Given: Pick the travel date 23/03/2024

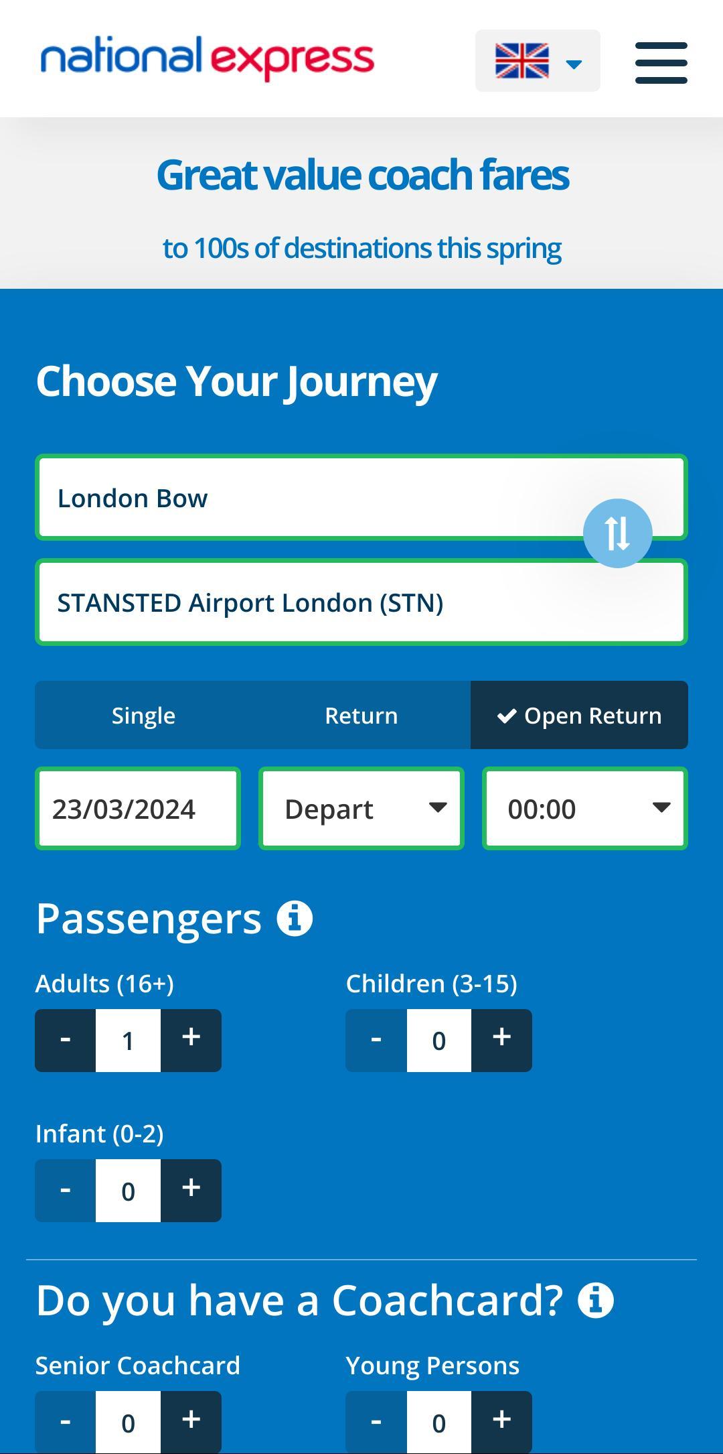Looking at the screenshot, I should pyautogui.click(x=138, y=809).
